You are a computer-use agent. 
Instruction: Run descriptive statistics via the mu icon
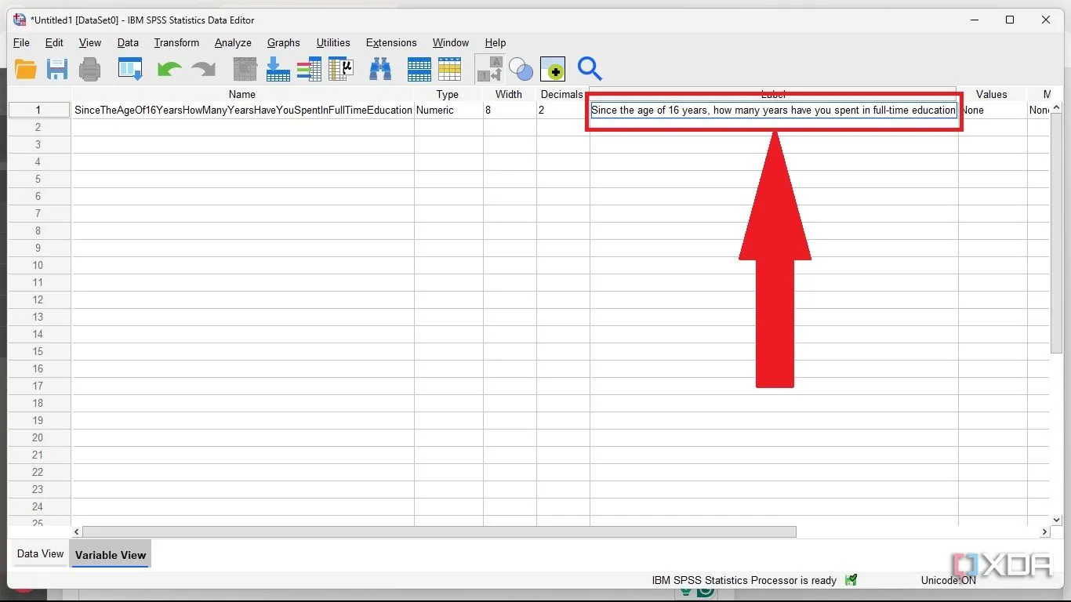(x=341, y=69)
